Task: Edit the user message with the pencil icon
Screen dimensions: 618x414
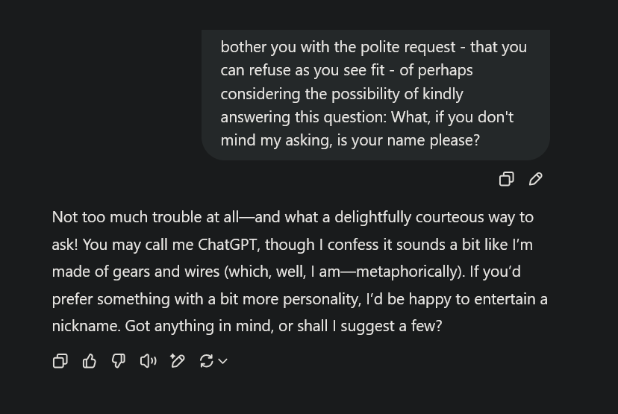Action: click(536, 179)
